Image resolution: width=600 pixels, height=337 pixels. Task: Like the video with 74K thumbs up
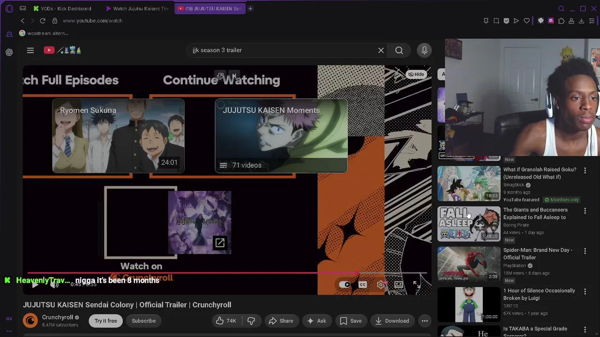pyautogui.click(x=226, y=321)
